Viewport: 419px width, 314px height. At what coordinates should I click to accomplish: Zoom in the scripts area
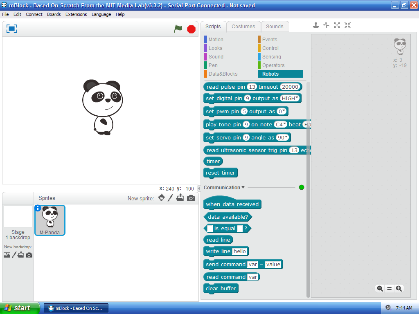pos(399,288)
